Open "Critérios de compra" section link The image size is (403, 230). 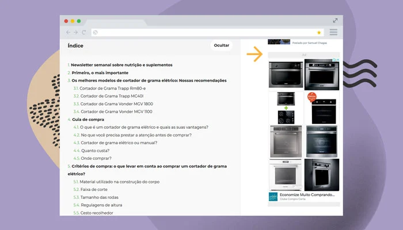click(x=147, y=170)
